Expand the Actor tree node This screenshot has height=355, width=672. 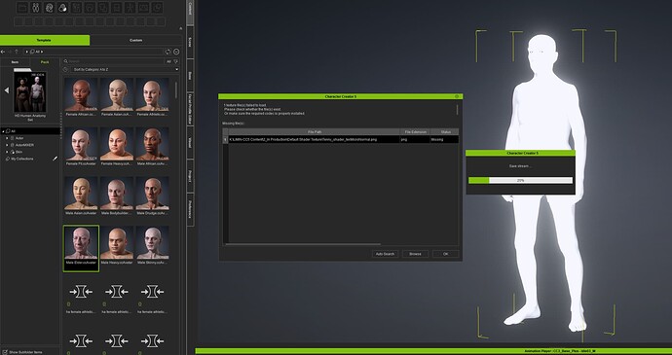pyautogui.click(x=7, y=138)
